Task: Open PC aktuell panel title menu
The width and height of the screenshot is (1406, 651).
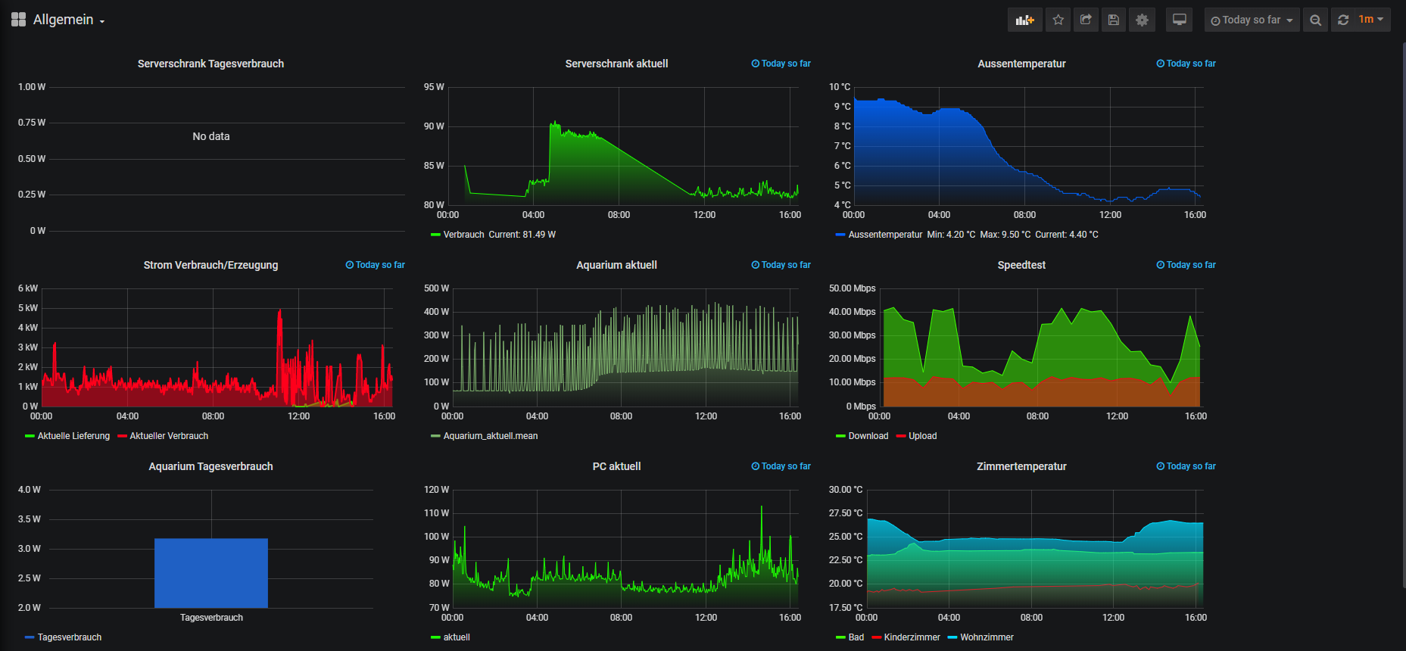Action: coord(616,466)
